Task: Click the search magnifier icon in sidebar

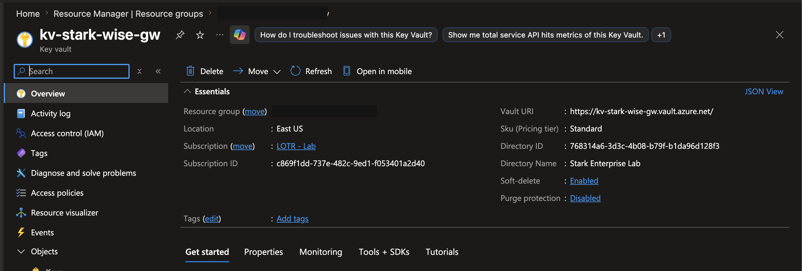Action: [x=21, y=71]
